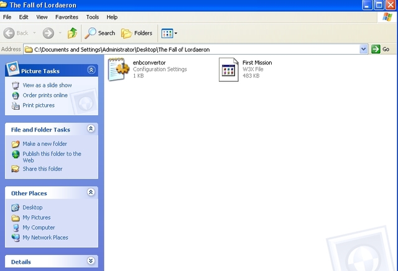Click the Picture Tasks header icon
This screenshot has height=271, width=398.
12,68
